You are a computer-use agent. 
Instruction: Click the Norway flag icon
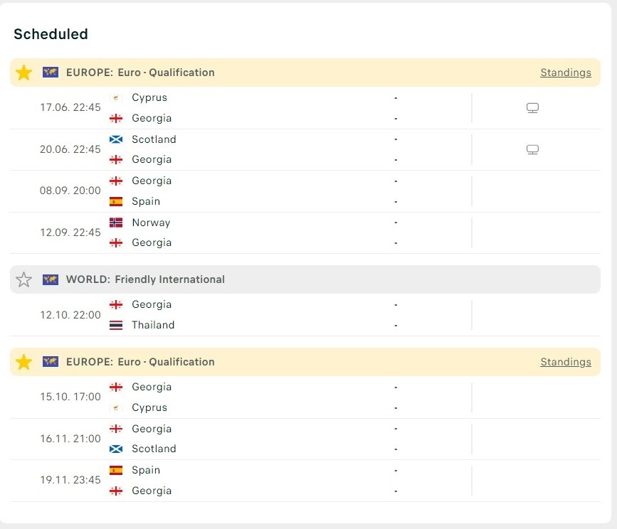[116, 223]
